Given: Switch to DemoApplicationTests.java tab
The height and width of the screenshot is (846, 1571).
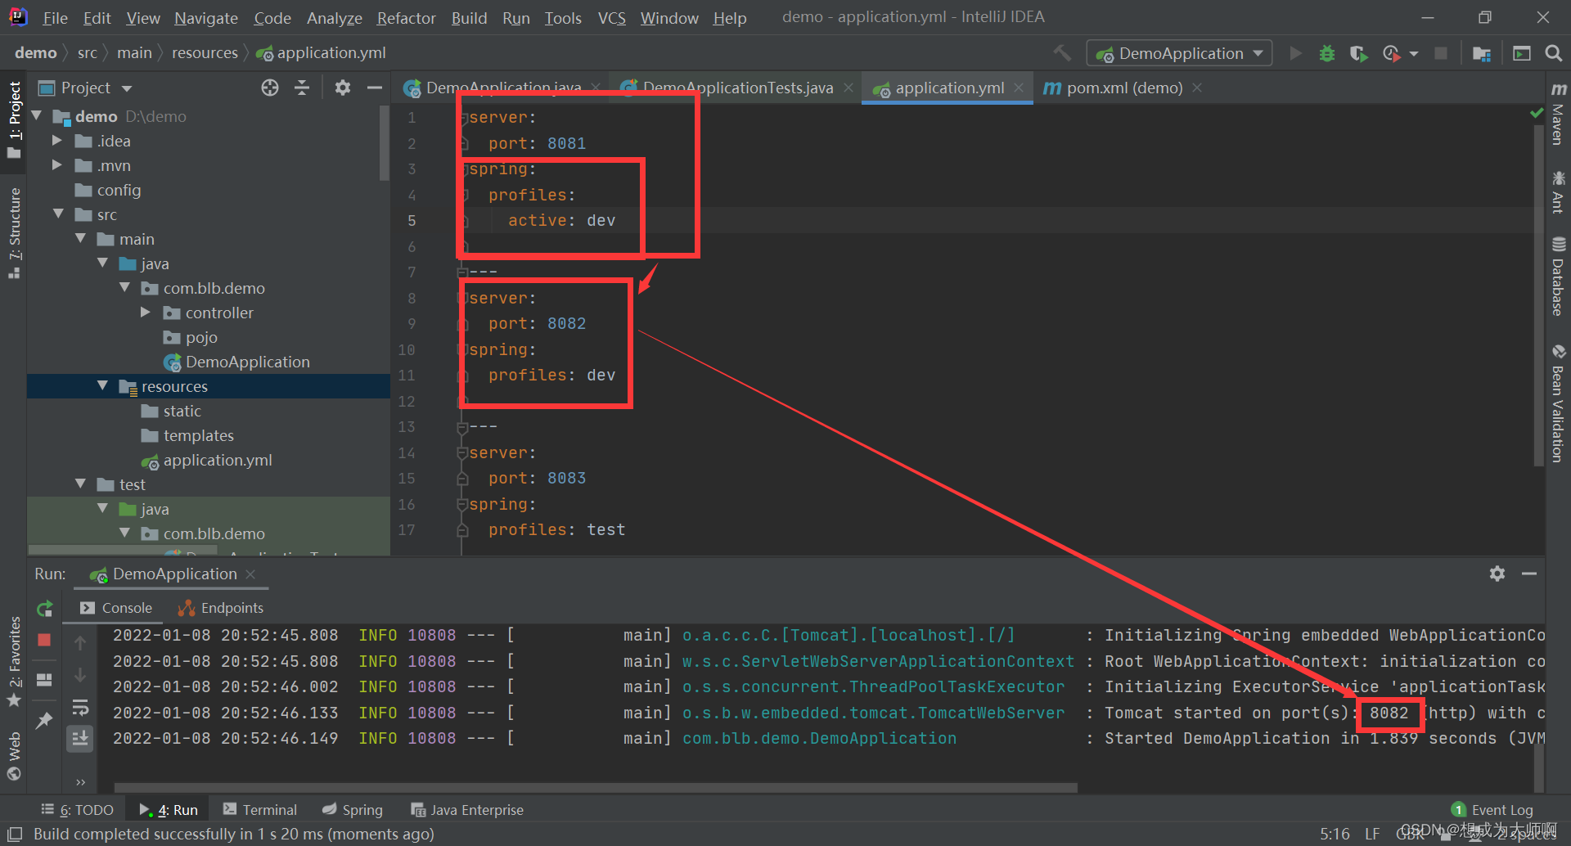Looking at the screenshot, I should coord(736,88).
